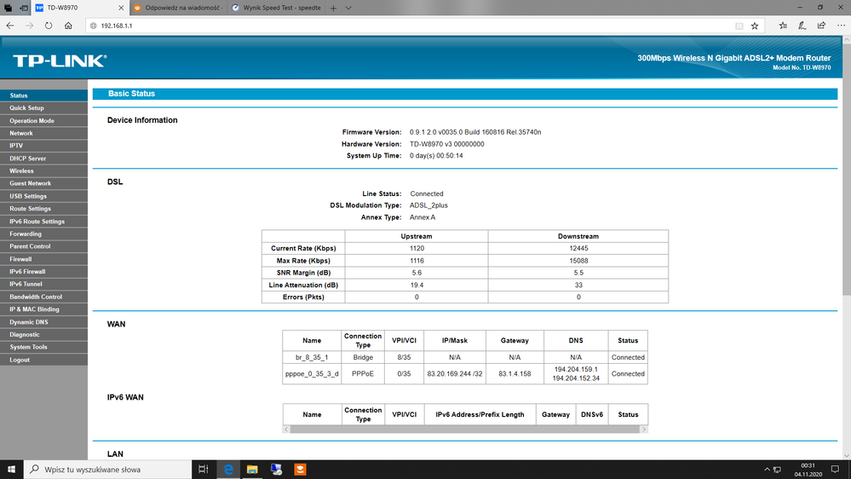Open a new tab with plus icon
This screenshot has width=851, height=479.
tap(333, 9)
